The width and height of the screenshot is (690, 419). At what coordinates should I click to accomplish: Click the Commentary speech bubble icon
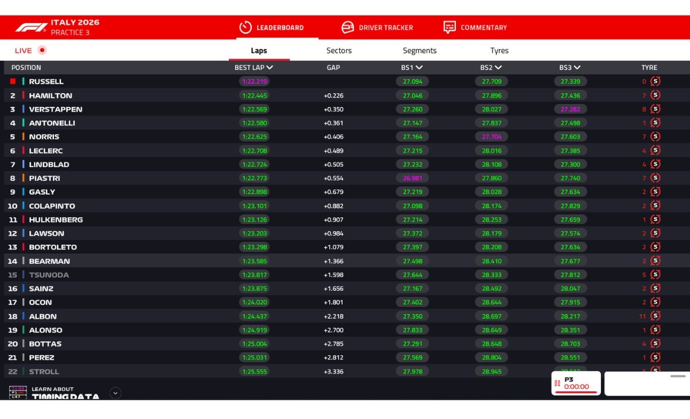450,27
